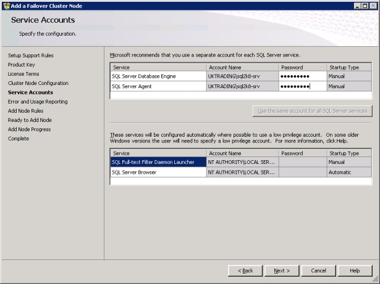Click Password column header in top table
This screenshot has height=284, width=380.
303,67
